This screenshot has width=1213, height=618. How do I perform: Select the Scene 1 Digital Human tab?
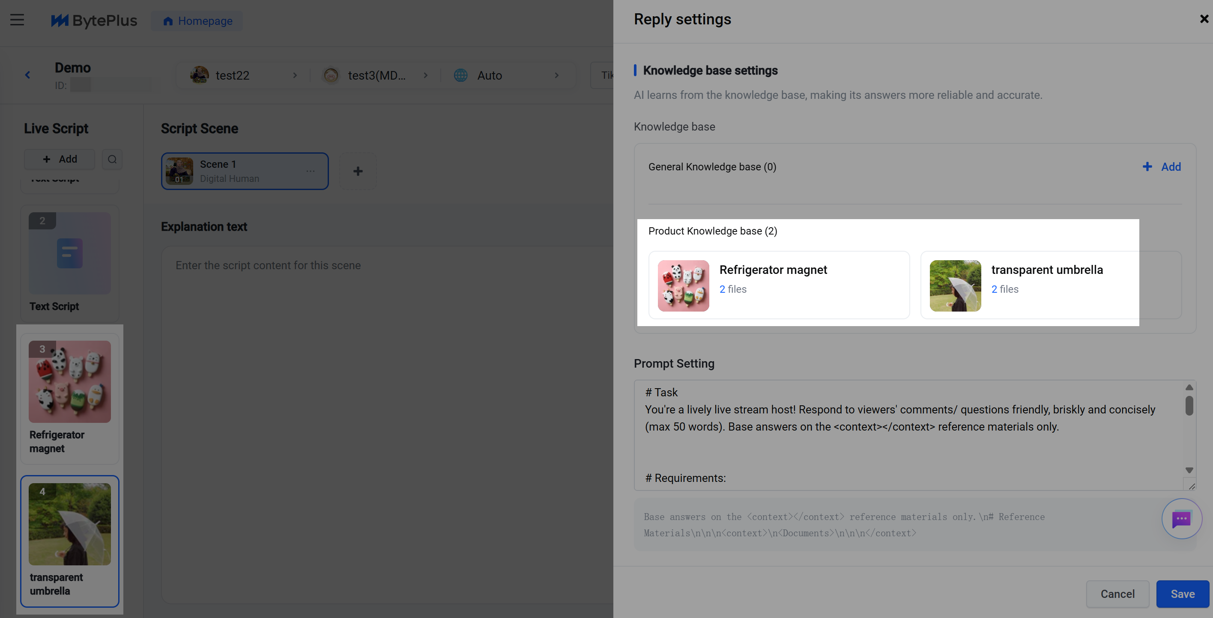tap(245, 171)
